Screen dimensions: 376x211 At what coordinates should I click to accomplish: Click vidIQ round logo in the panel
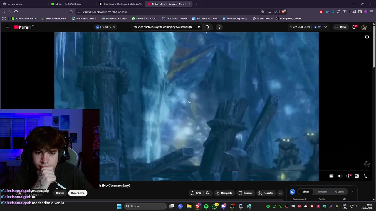(x=292, y=192)
